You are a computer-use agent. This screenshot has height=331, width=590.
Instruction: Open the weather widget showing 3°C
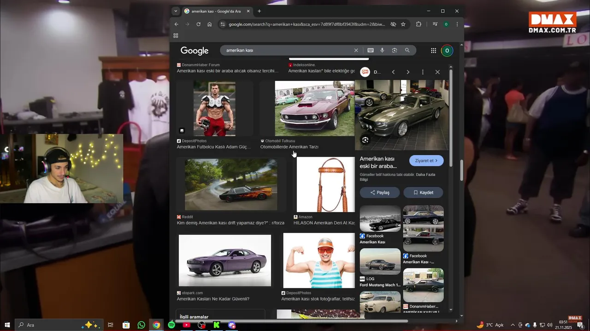click(x=490, y=325)
